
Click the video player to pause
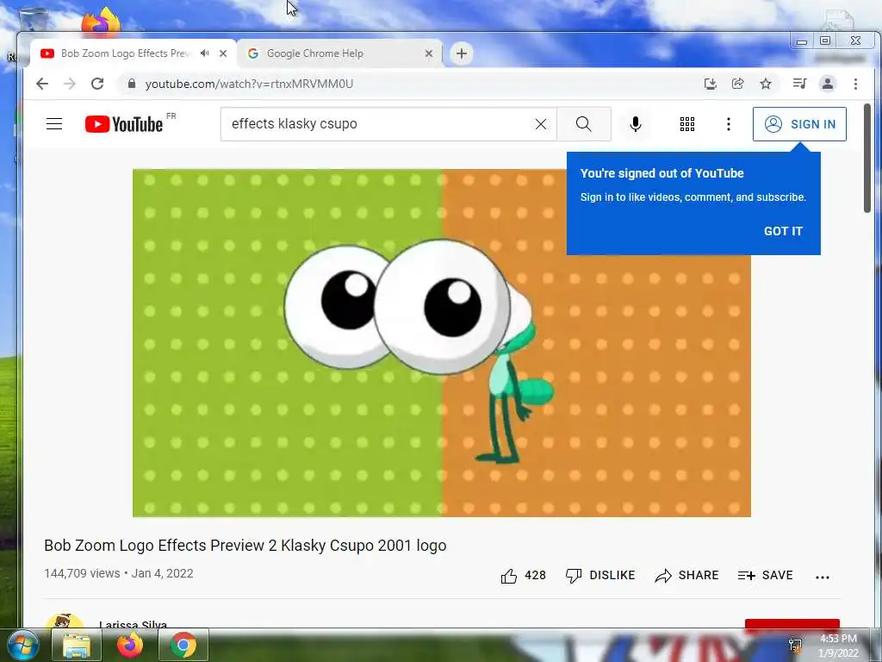[x=442, y=343]
